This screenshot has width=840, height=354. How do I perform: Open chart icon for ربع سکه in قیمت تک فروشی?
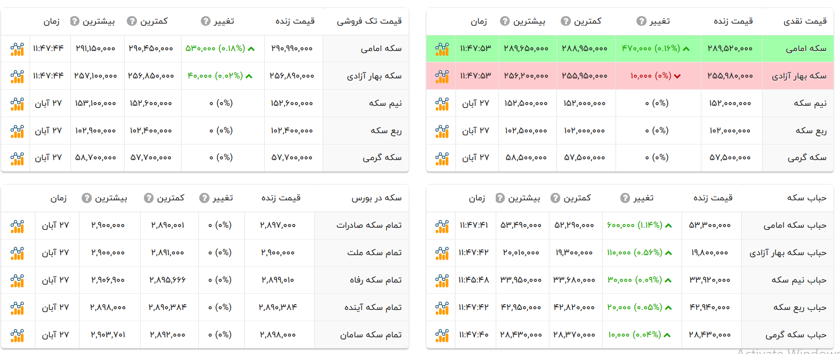pyautogui.click(x=17, y=131)
